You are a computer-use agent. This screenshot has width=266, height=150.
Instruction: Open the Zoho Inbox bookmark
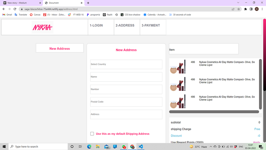click(54, 15)
